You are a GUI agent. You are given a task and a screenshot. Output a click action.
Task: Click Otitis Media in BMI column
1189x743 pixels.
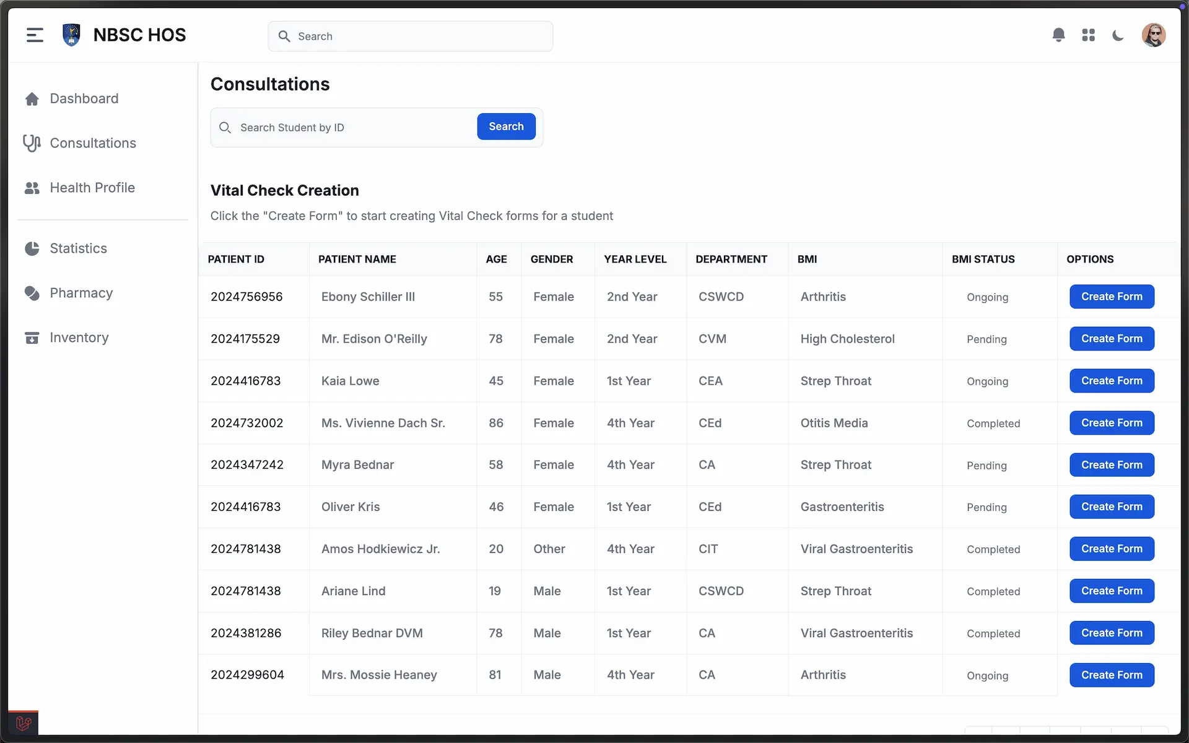pos(834,424)
